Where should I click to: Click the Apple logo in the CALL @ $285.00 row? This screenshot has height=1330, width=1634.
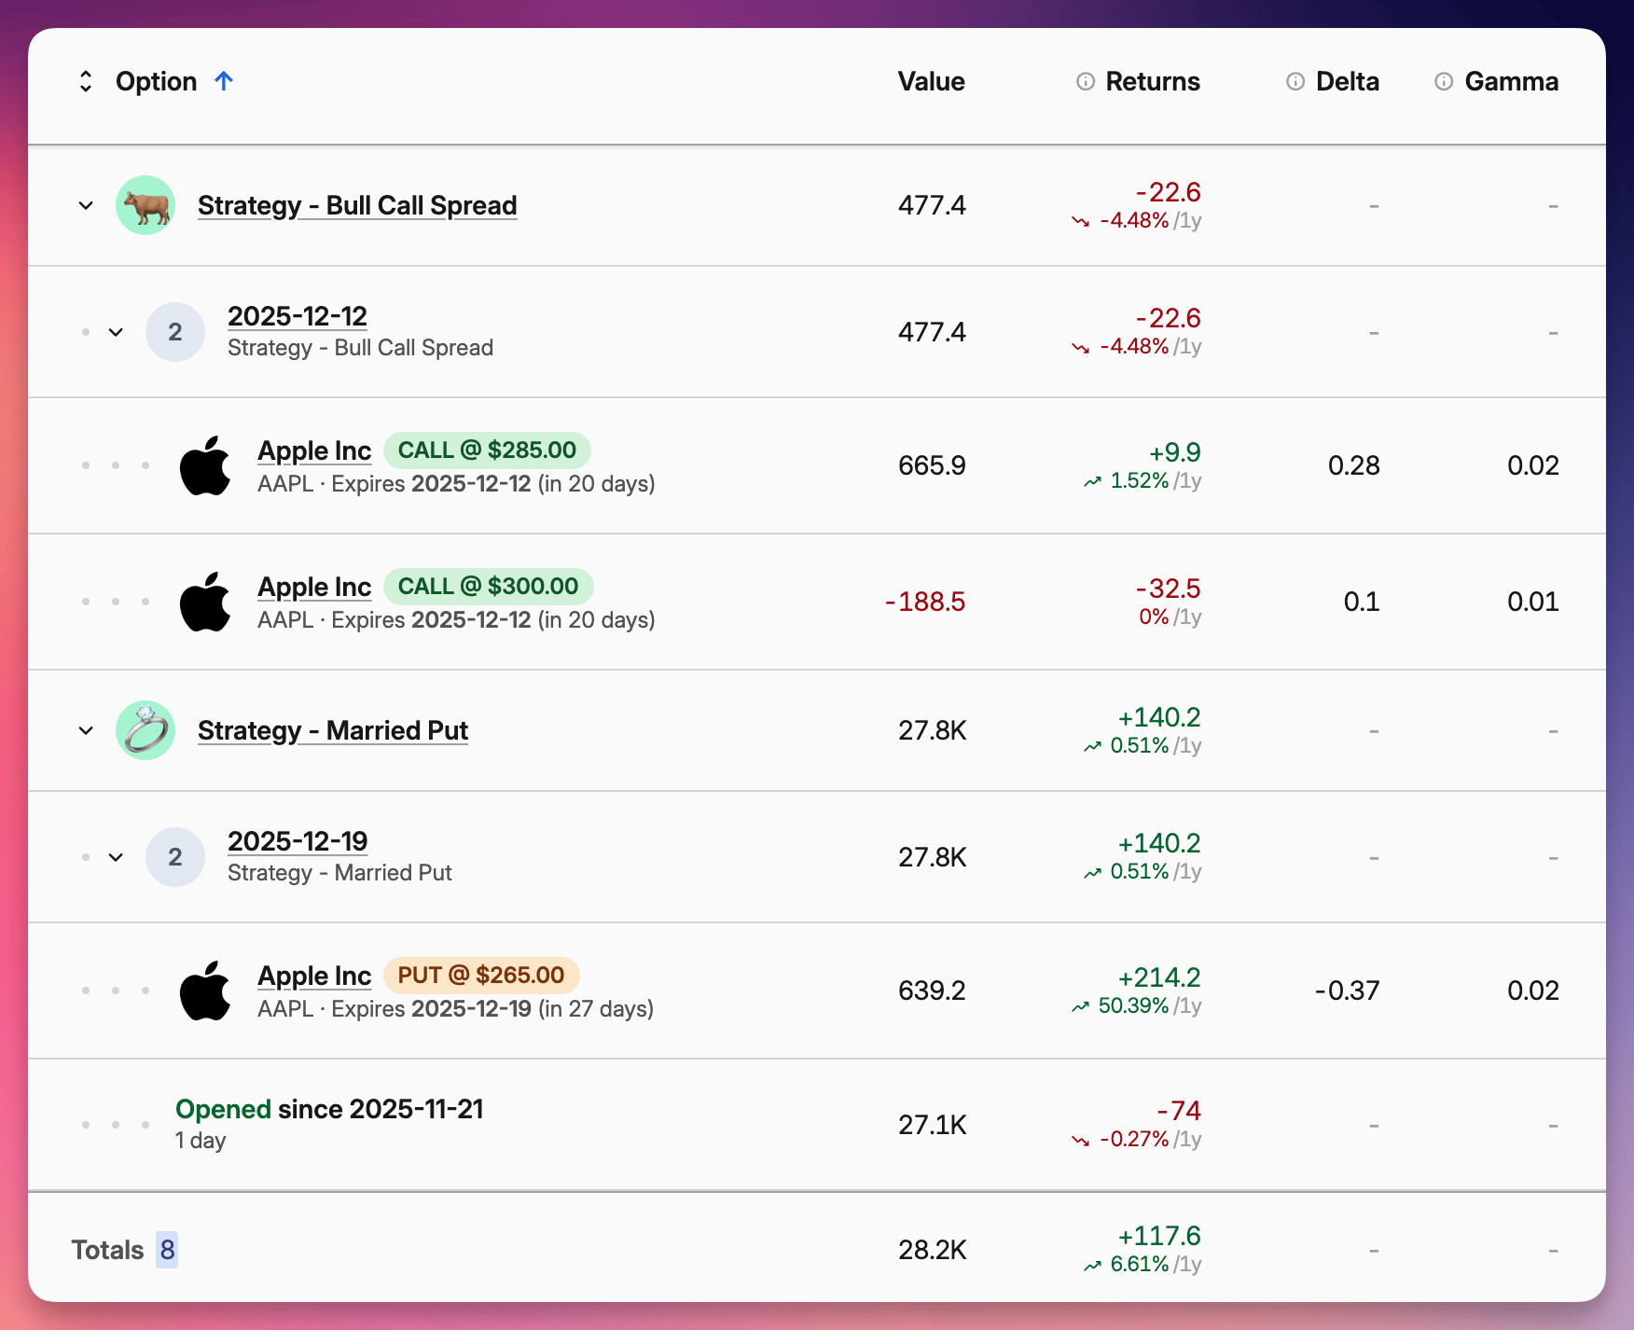pos(206,464)
